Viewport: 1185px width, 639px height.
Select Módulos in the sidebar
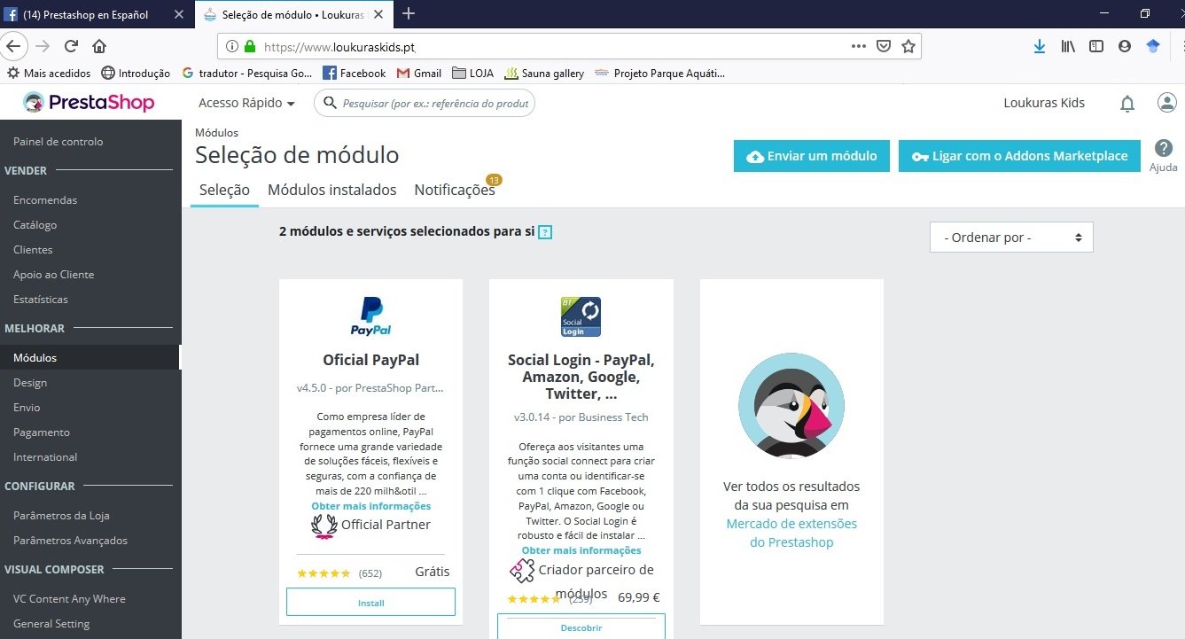coord(35,358)
